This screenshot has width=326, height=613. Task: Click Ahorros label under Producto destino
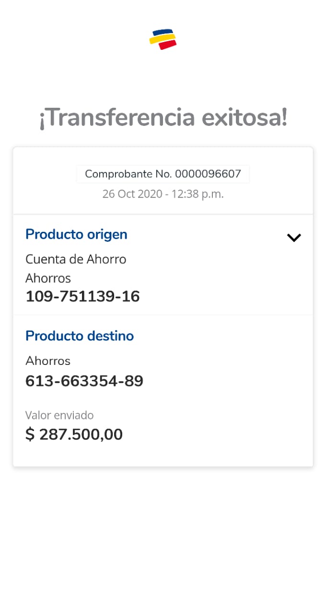[x=48, y=361]
